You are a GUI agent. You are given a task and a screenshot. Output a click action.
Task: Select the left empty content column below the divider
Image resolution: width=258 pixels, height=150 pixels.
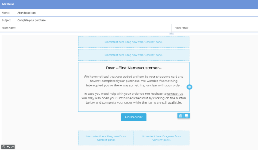click(x=106, y=138)
